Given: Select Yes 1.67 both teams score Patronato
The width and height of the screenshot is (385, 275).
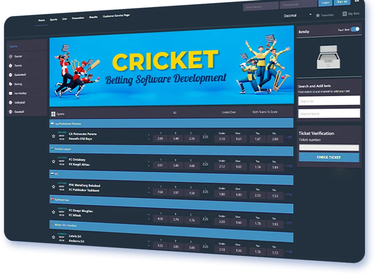Looking at the screenshot, I should point(258,139).
